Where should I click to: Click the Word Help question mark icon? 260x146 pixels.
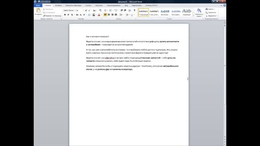[225, 5]
